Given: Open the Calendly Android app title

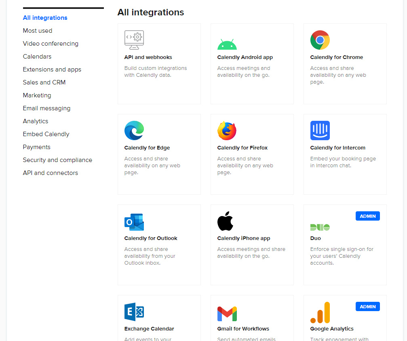Looking at the screenshot, I should [x=245, y=57].
